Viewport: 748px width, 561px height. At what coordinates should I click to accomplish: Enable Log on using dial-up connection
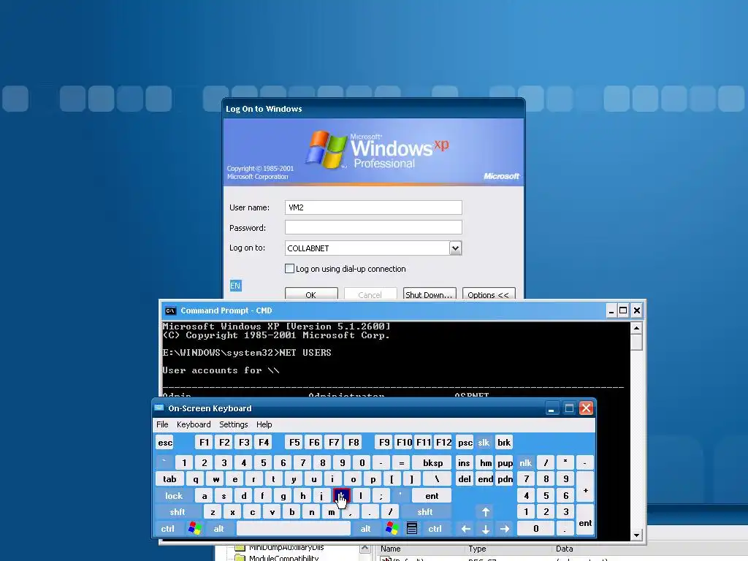click(x=289, y=269)
